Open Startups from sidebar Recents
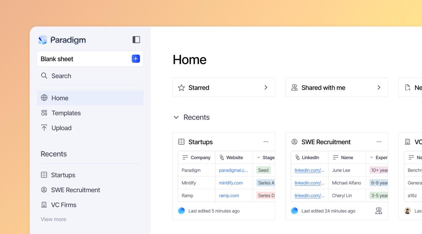 [63, 175]
